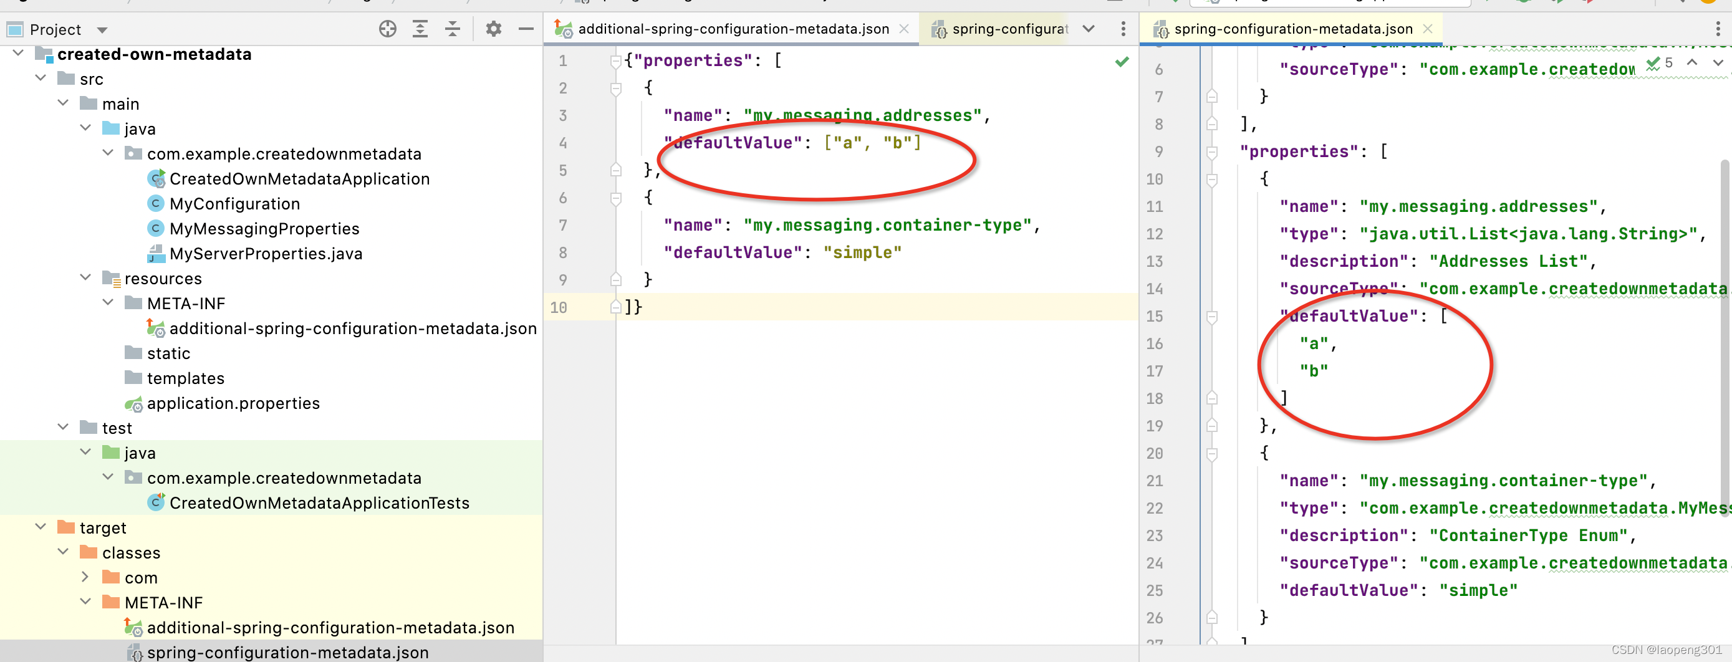
Task: Select CreatedOwnMetadataApplicationTests class
Action: click(308, 502)
